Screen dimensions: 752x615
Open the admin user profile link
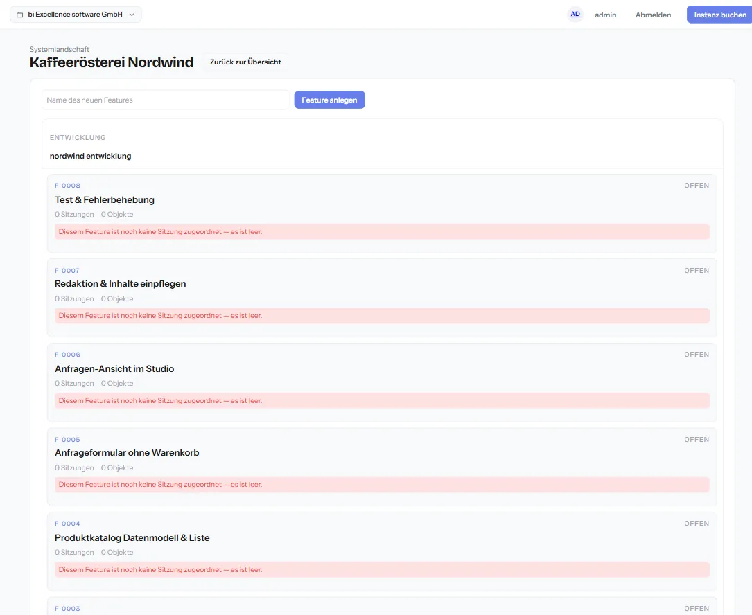[x=605, y=15]
